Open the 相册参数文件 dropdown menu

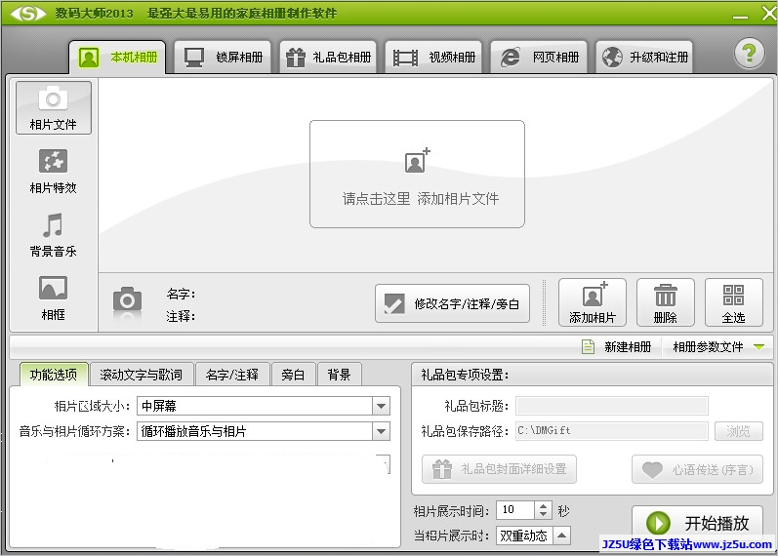(x=758, y=347)
